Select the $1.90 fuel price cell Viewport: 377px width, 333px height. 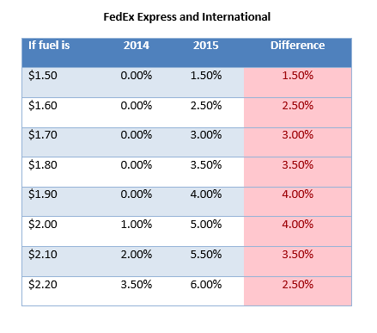click(x=43, y=194)
